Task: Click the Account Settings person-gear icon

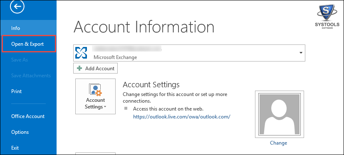Action: coord(95,90)
